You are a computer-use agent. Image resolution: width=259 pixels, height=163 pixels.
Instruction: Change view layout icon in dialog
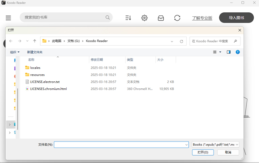(x=215, y=52)
